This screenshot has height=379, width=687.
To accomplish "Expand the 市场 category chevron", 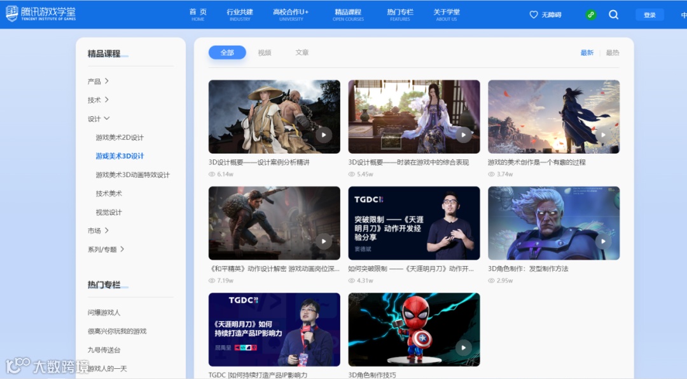I will pyautogui.click(x=106, y=230).
